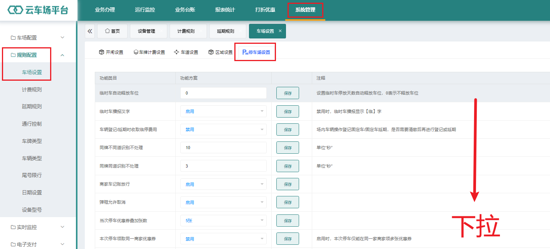Collapse the 规则配置 sidebar chevron
Viewport: 550px width, 249px height.
click(62, 55)
